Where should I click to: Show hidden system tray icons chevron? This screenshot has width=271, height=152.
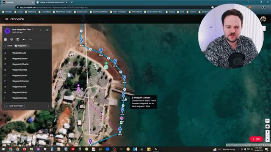(238, 149)
